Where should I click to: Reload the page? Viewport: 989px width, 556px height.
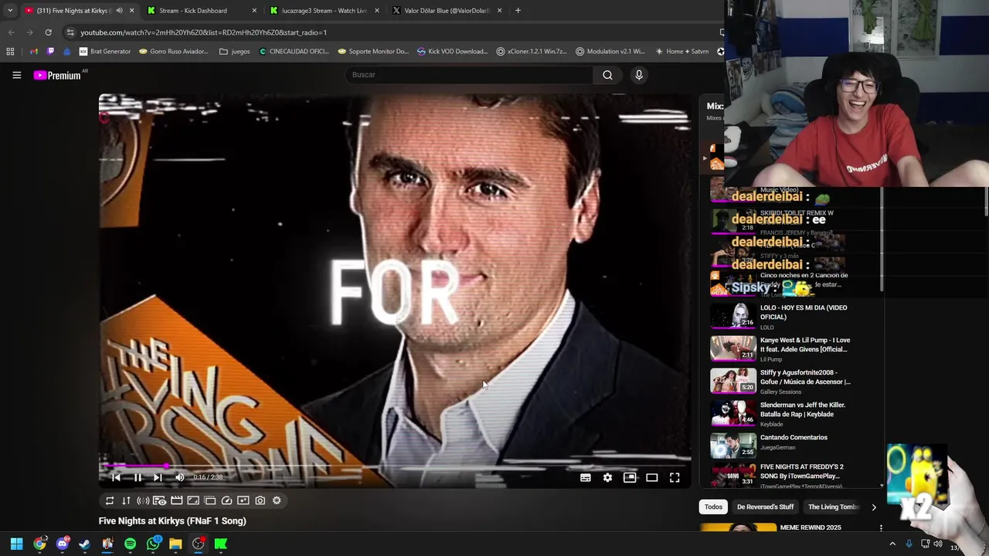[48, 32]
